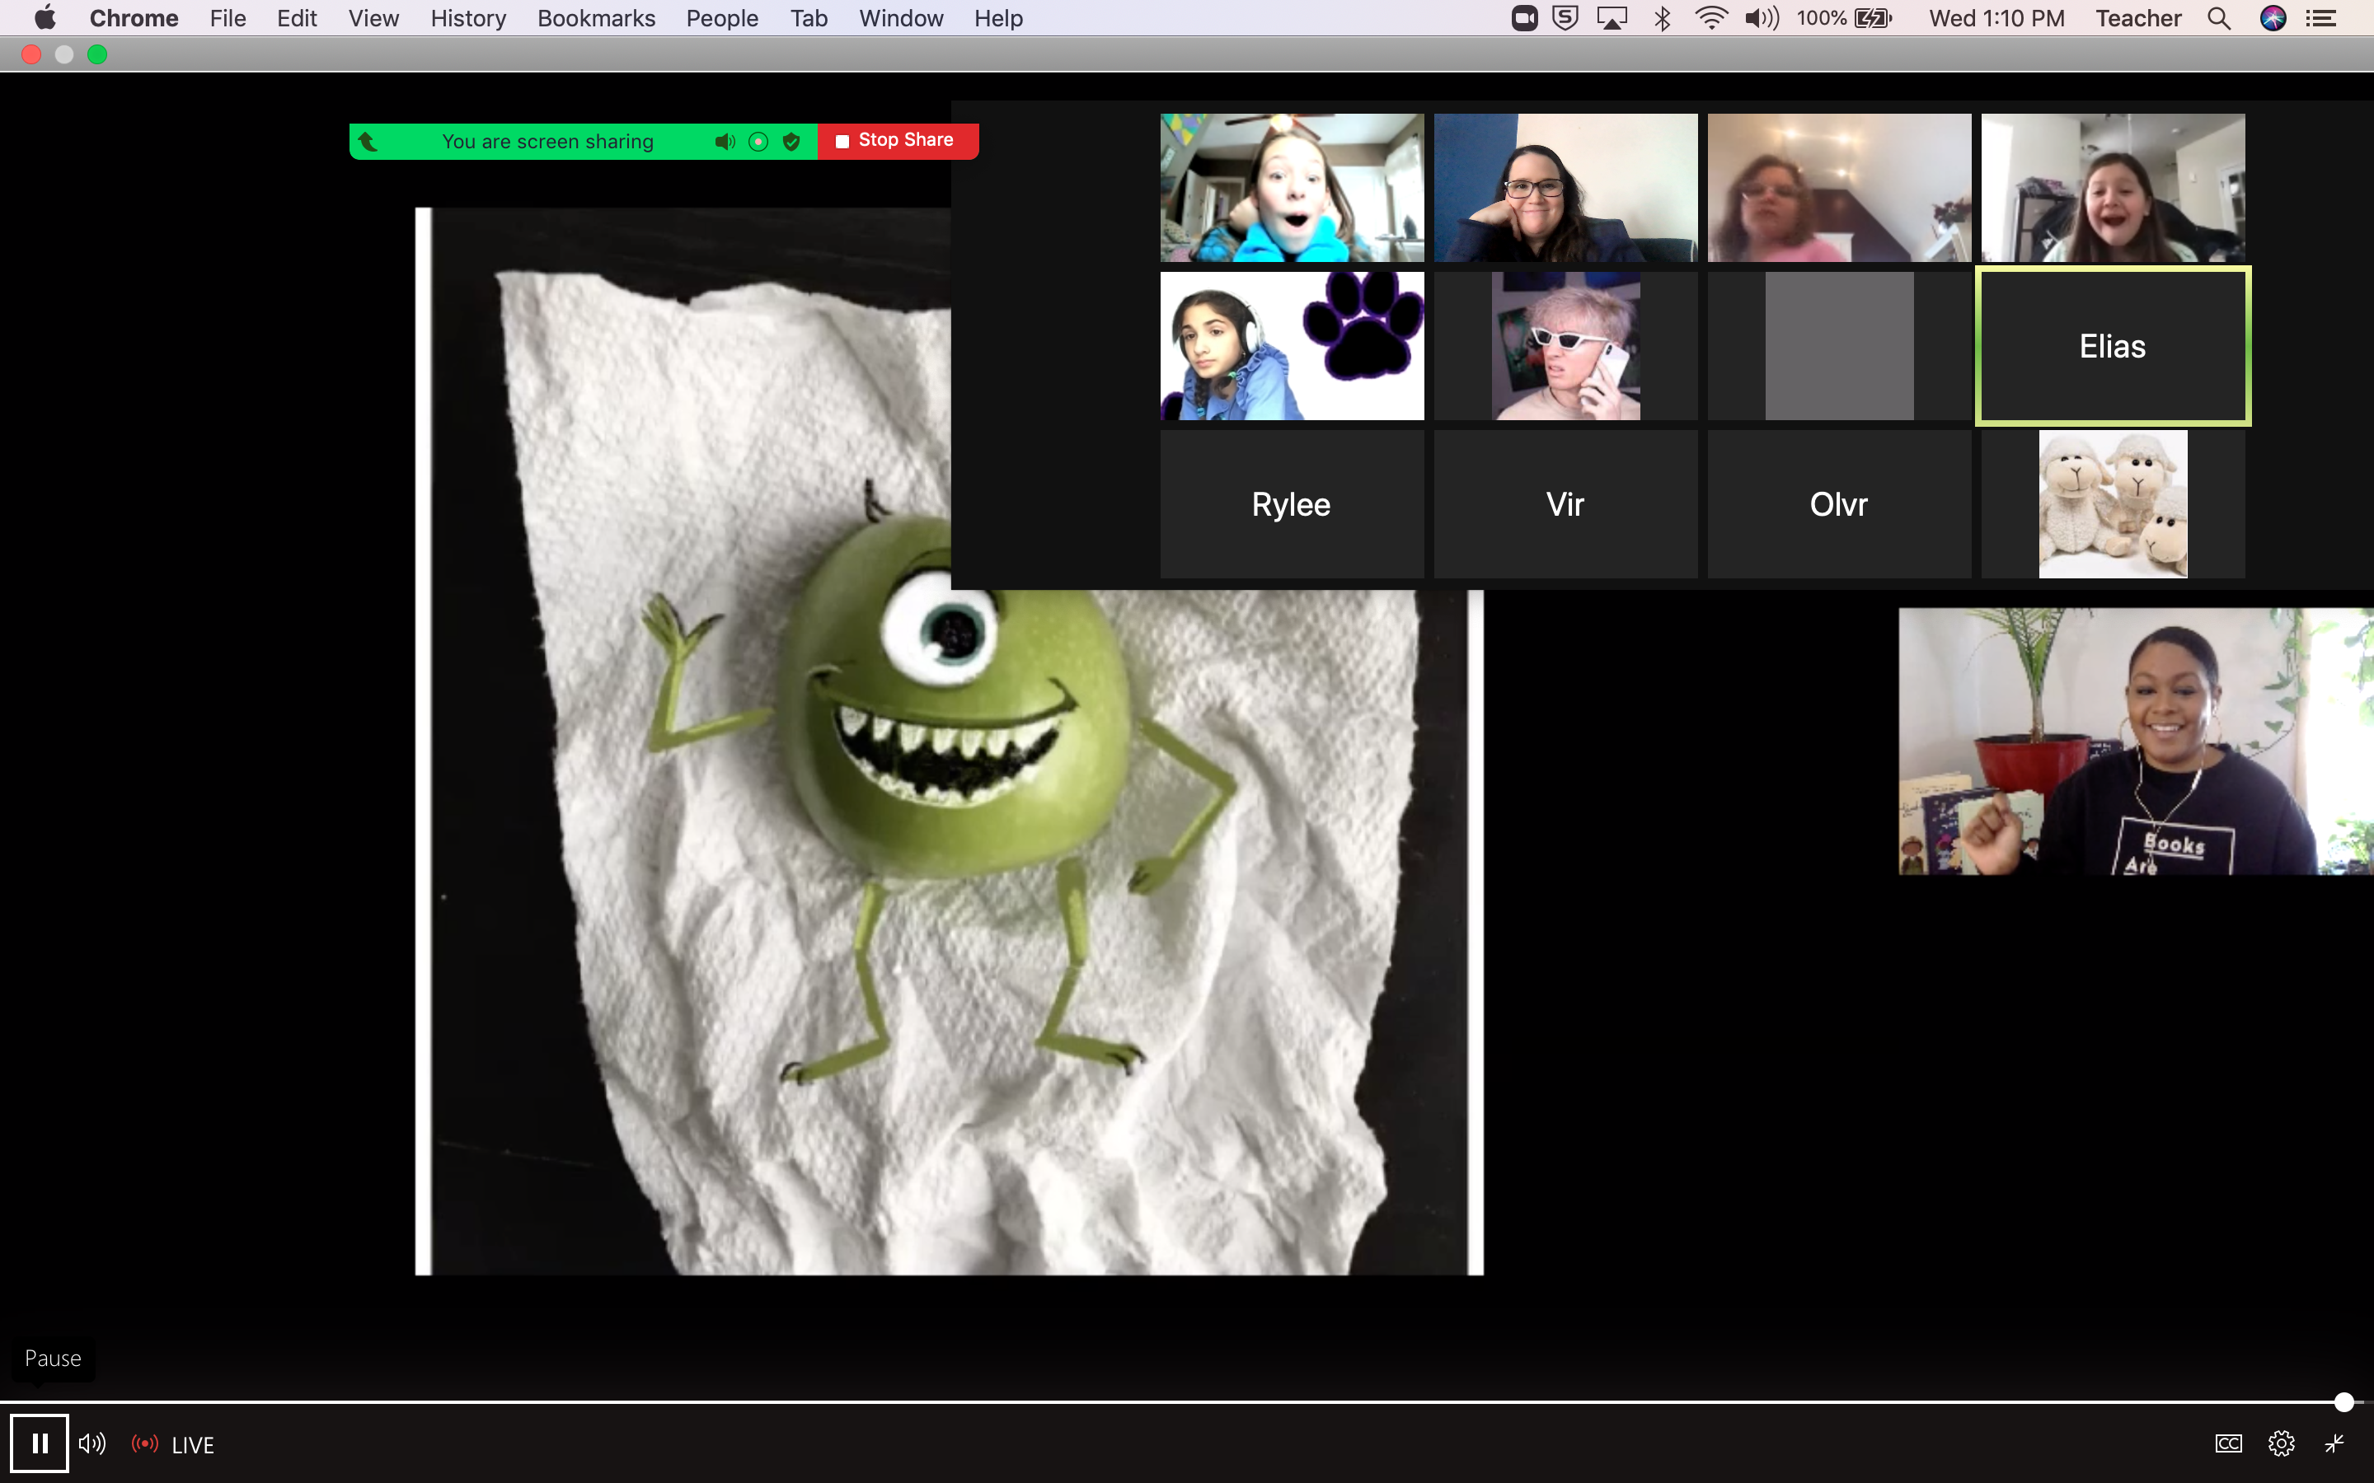Image resolution: width=2374 pixels, height=1483 pixels.
Task: Open the Edit menu
Action: click(296, 17)
